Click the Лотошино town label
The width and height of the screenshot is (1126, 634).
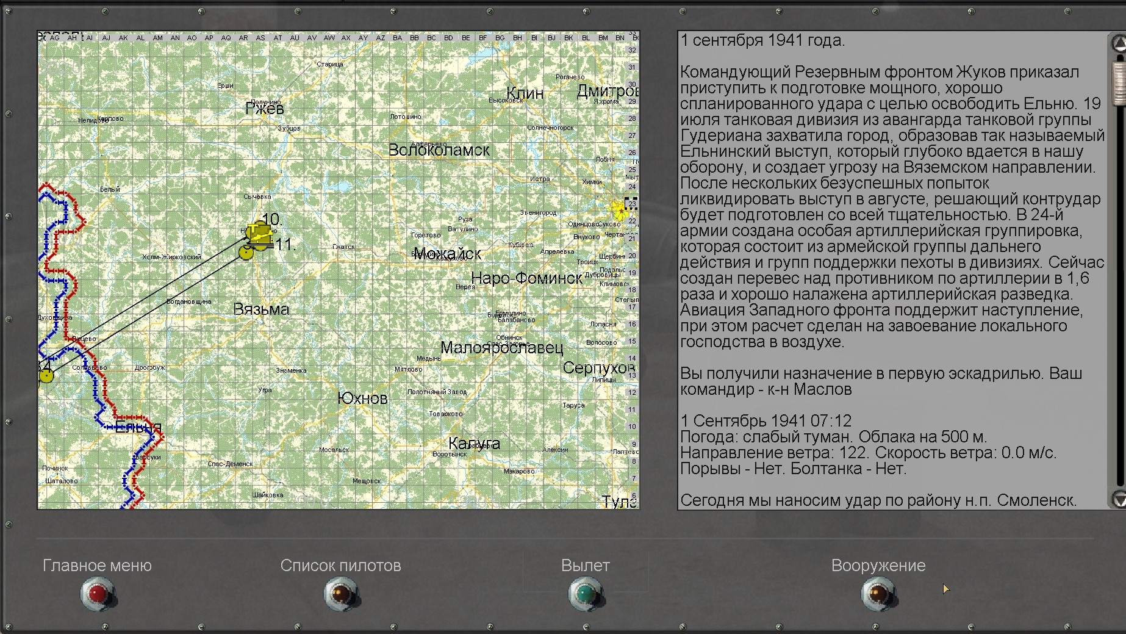pyautogui.click(x=406, y=117)
